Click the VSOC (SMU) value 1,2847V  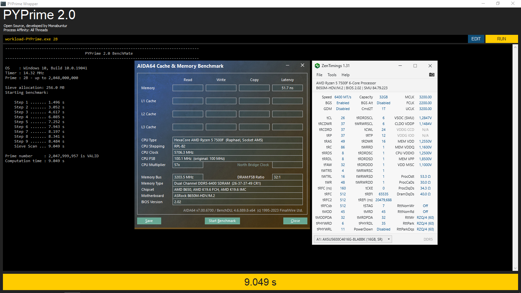(425, 118)
